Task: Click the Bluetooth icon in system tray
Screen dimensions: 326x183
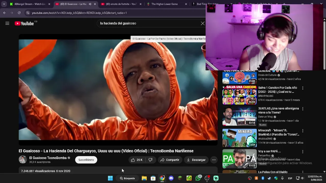Action: (x=263, y=178)
